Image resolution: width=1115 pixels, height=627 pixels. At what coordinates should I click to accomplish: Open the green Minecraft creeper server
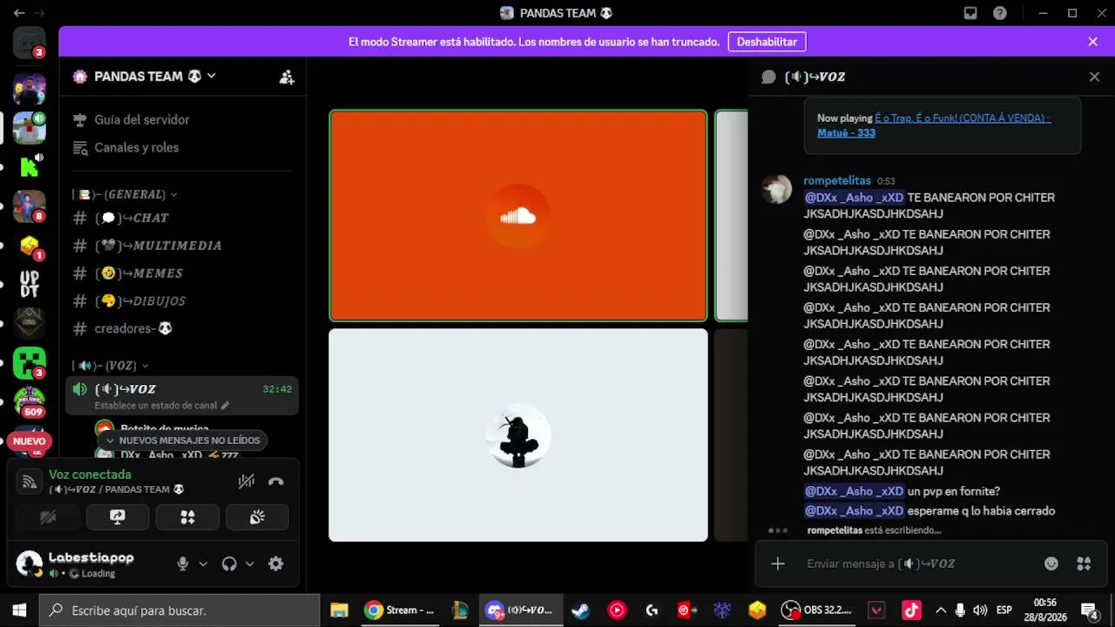coord(29,362)
